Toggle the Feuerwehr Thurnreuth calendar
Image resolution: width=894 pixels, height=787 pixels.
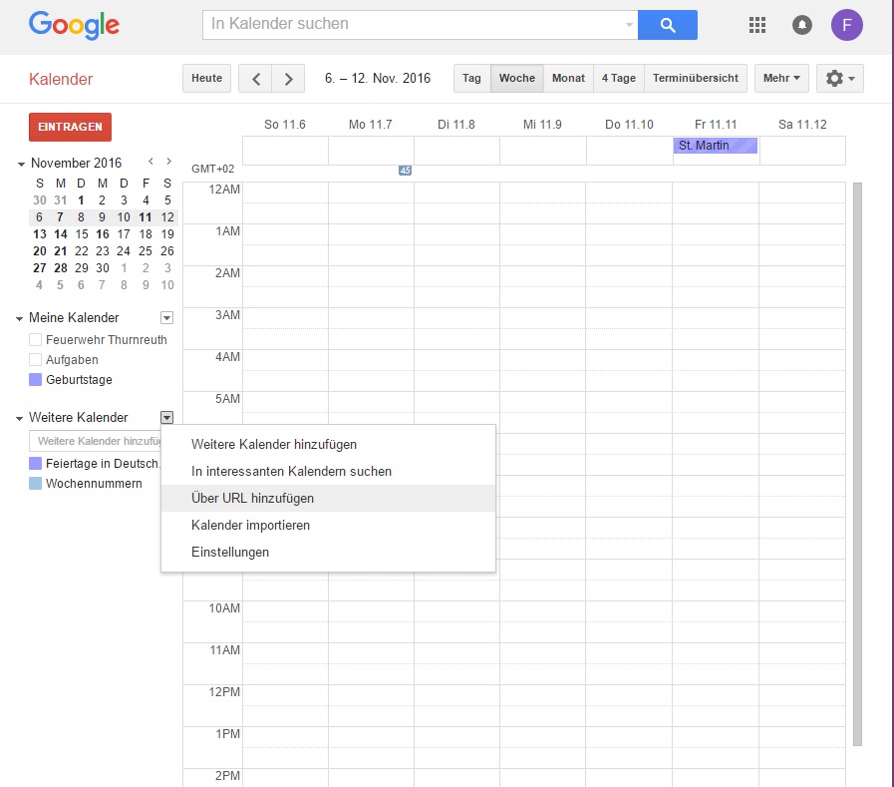click(x=36, y=340)
